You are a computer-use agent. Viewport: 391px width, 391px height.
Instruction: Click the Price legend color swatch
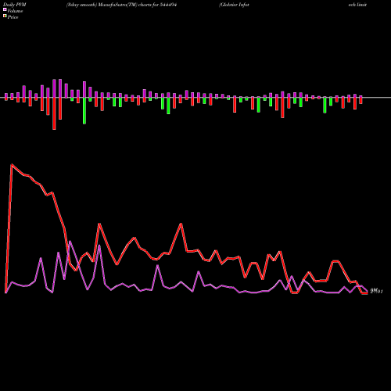click(5, 16)
